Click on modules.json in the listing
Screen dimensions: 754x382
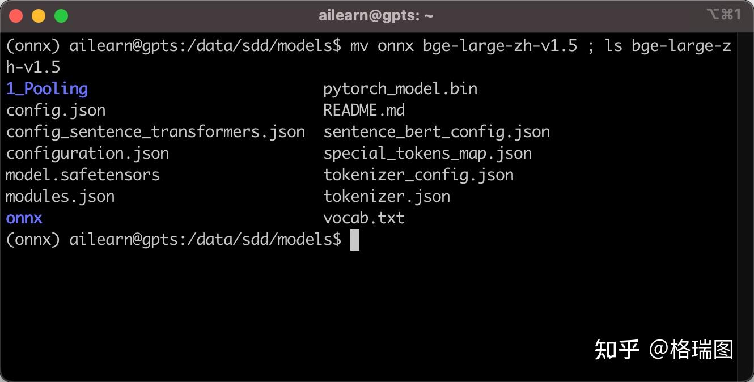pyautogui.click(x=60, y=197)
